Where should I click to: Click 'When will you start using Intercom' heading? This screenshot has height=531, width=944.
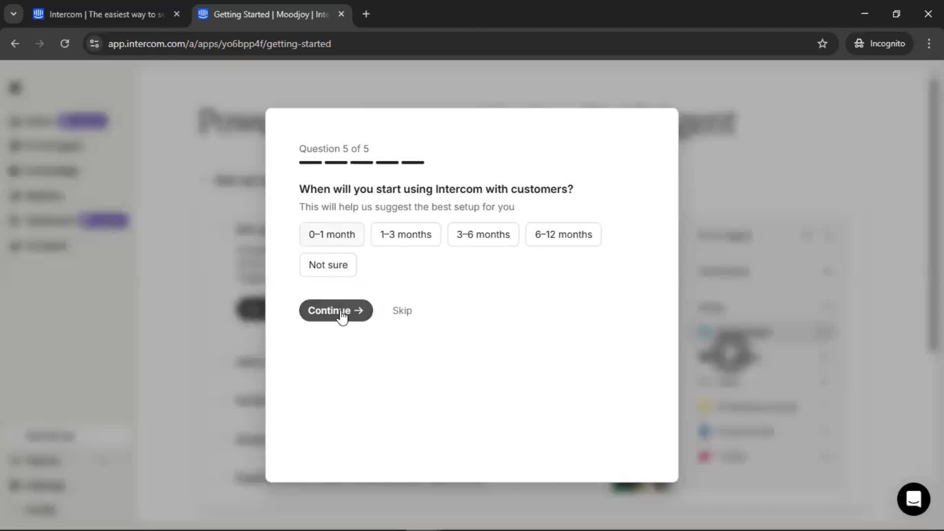436,189
